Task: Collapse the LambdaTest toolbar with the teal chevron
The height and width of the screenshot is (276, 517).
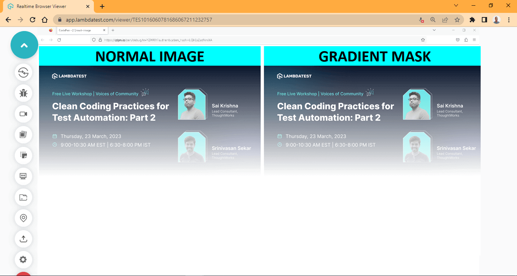Action: pos(24,45)
